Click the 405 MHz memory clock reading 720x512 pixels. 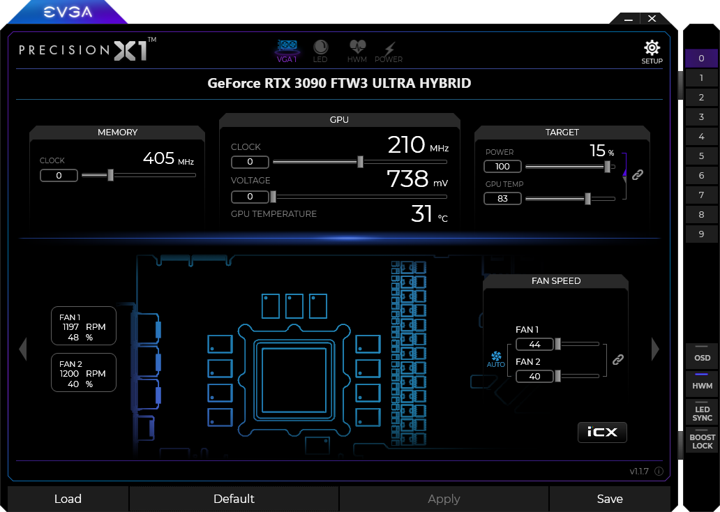coord(168,158)
